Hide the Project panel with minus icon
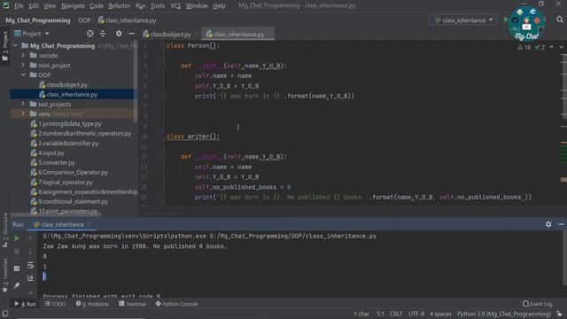 click(131, 34)
